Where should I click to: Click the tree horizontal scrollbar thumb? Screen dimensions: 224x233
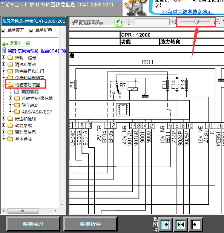[x=23, y=211]
